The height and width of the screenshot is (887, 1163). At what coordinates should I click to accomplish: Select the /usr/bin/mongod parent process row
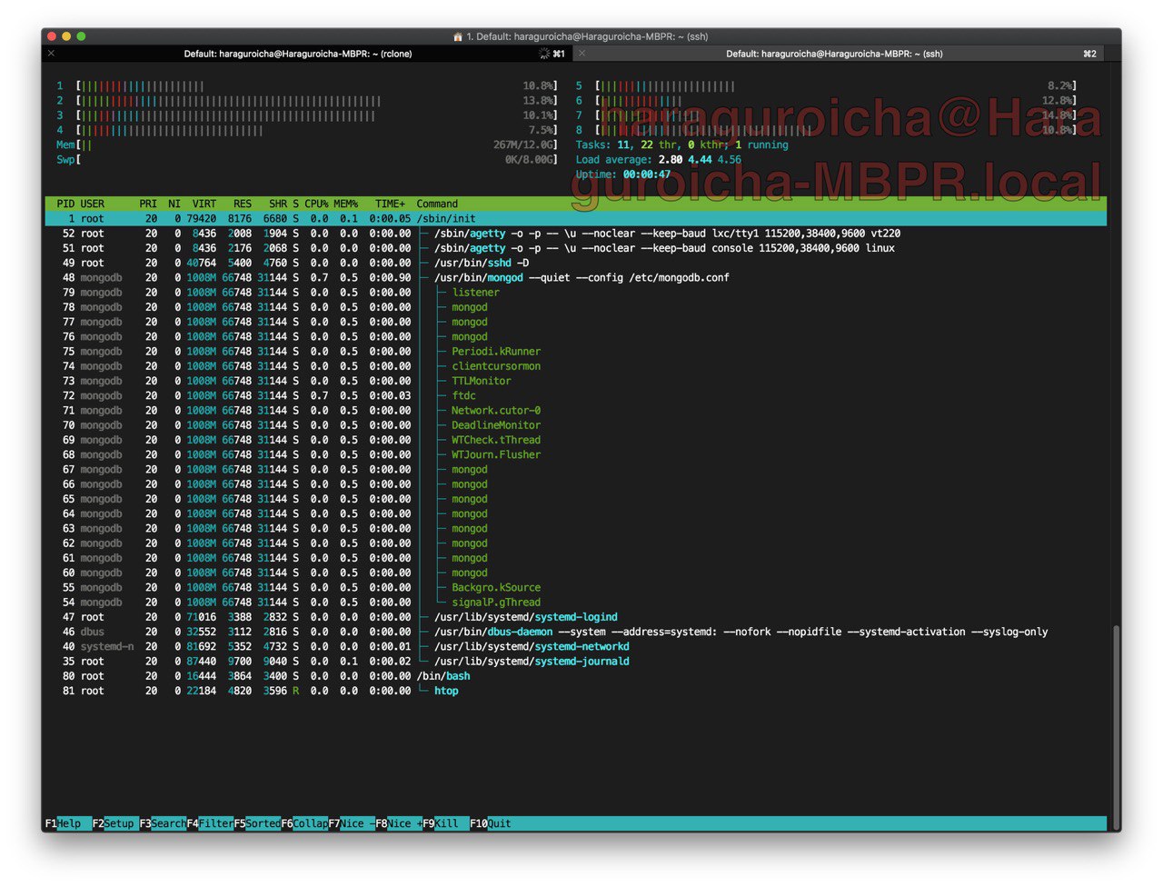pyautogui.click(x=576, y=277)
